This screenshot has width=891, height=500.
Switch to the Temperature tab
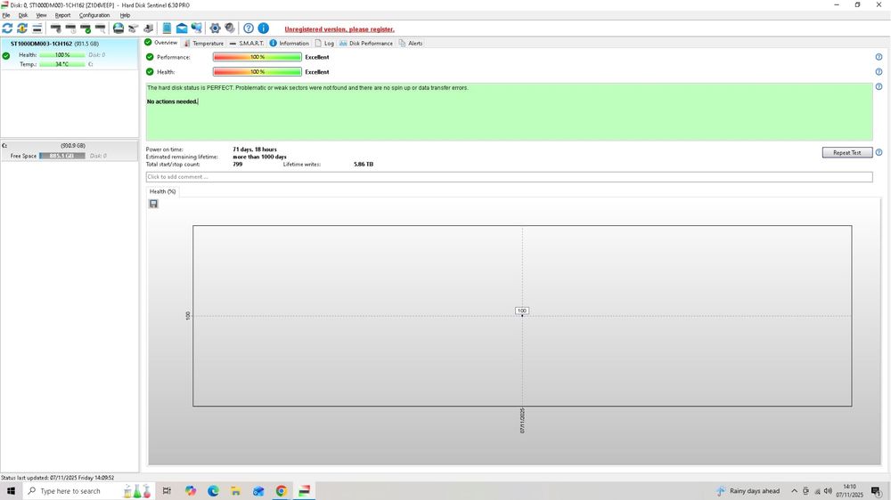tap(203, 43)
